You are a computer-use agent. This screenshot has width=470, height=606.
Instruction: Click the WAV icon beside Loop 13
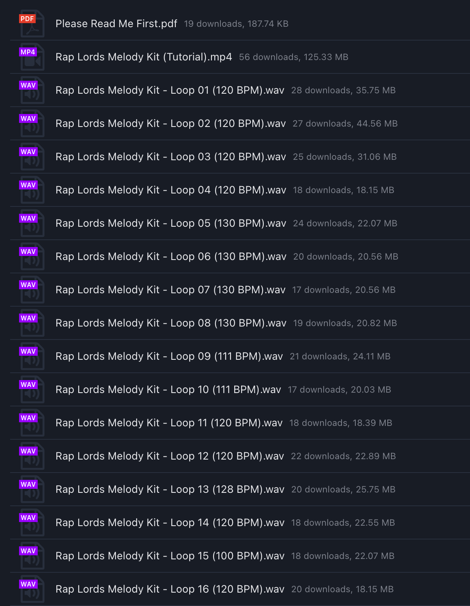click(32, 489)
